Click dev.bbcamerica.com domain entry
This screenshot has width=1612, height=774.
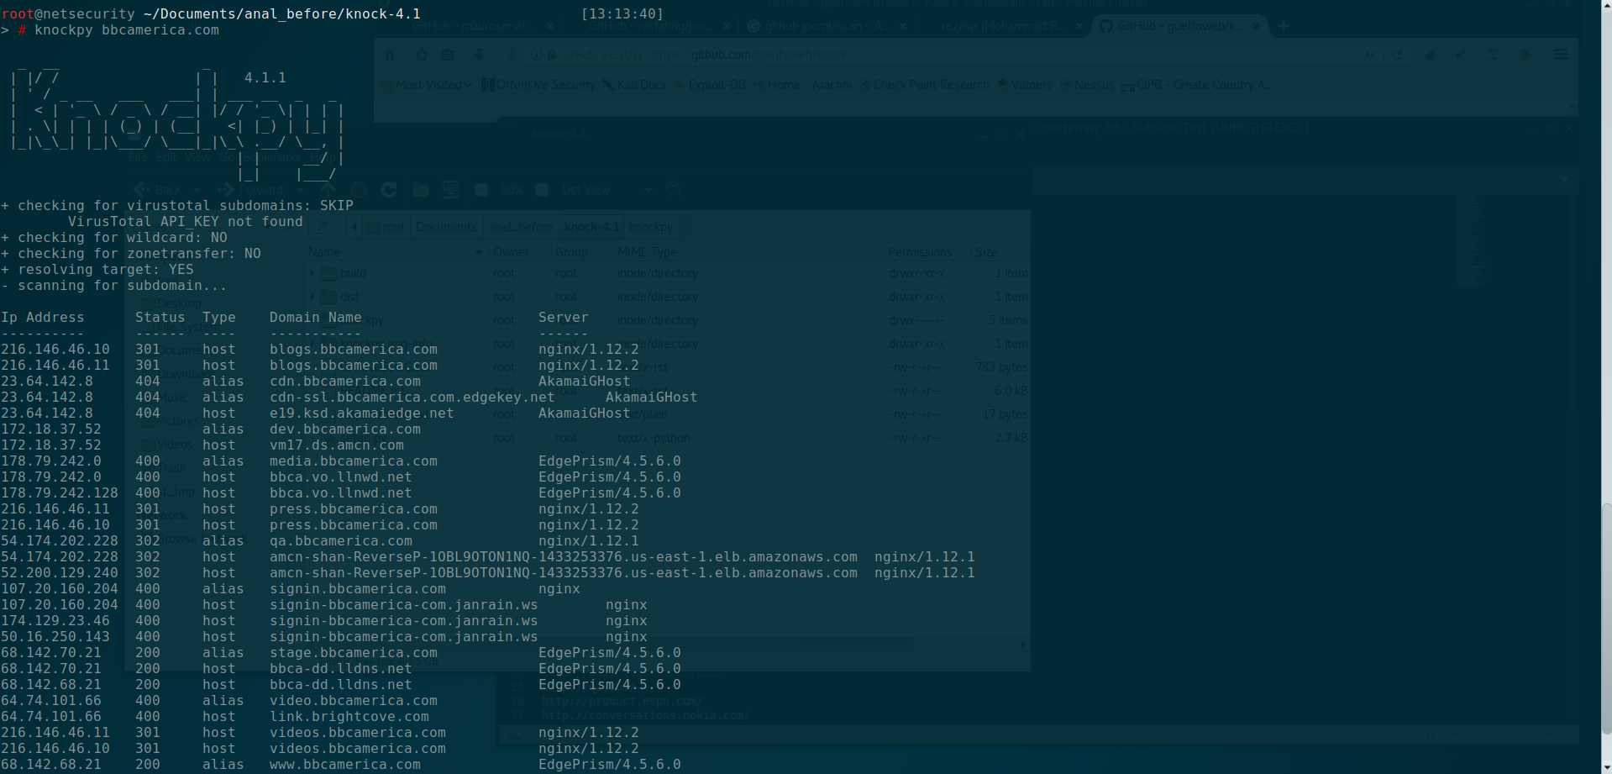(x=345, y=429)
